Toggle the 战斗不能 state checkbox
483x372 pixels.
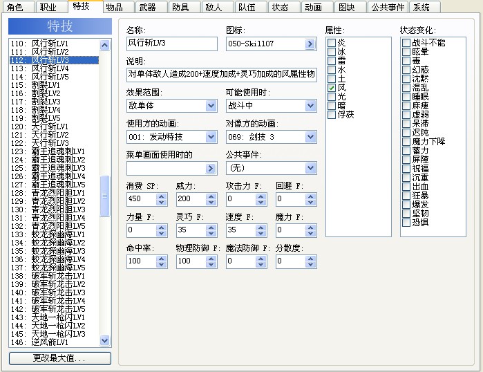tap(406, 43)
